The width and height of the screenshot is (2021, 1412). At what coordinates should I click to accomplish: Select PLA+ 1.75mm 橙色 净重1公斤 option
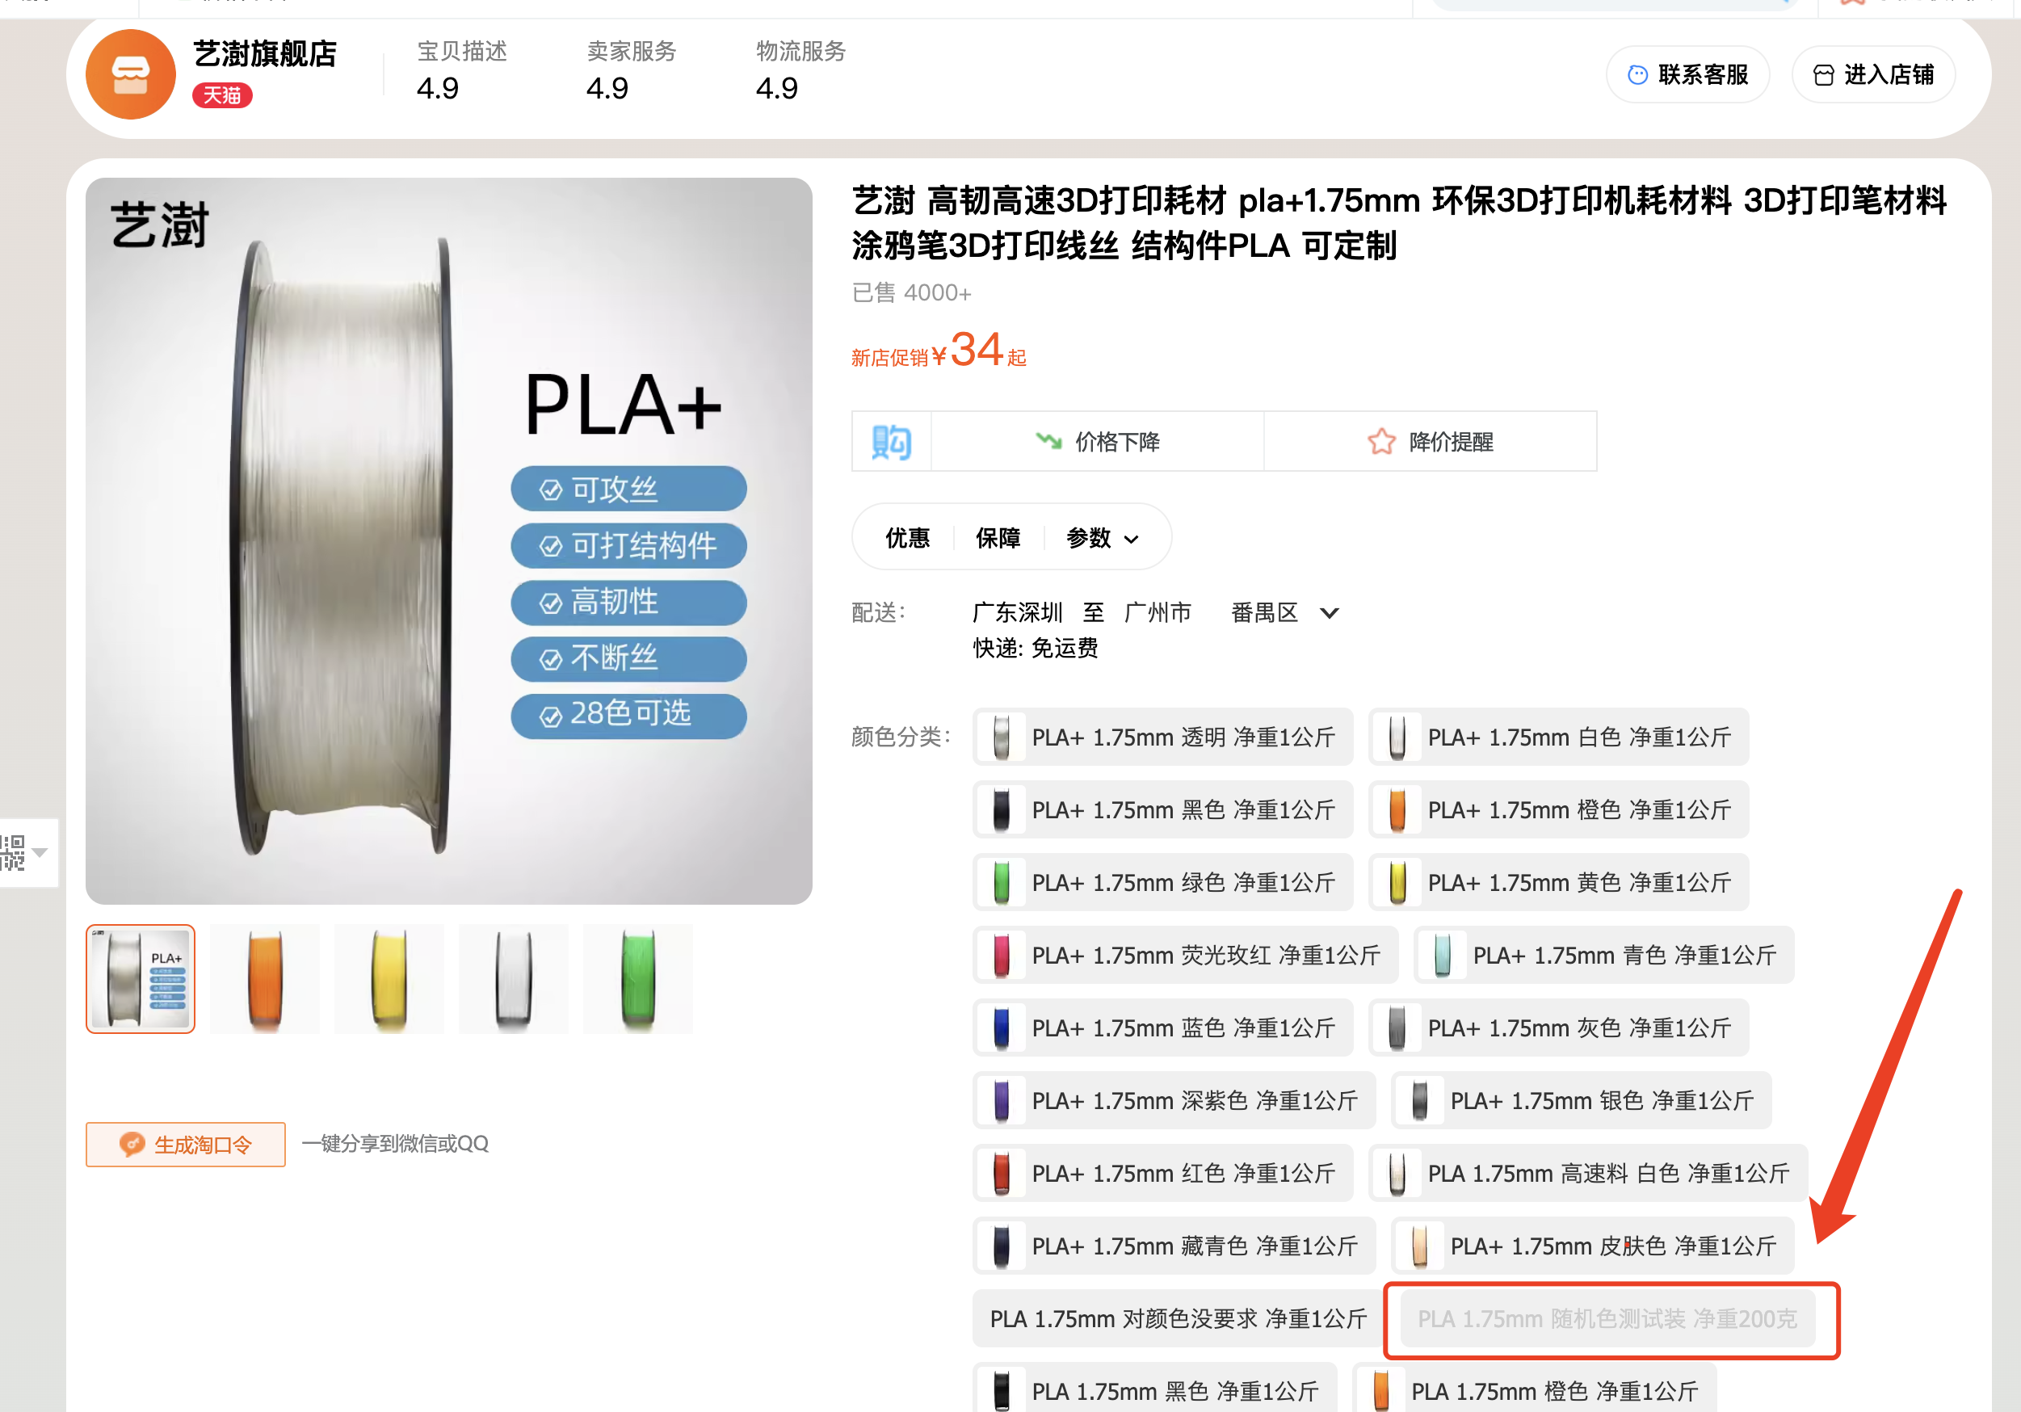tap(1559, 810)
